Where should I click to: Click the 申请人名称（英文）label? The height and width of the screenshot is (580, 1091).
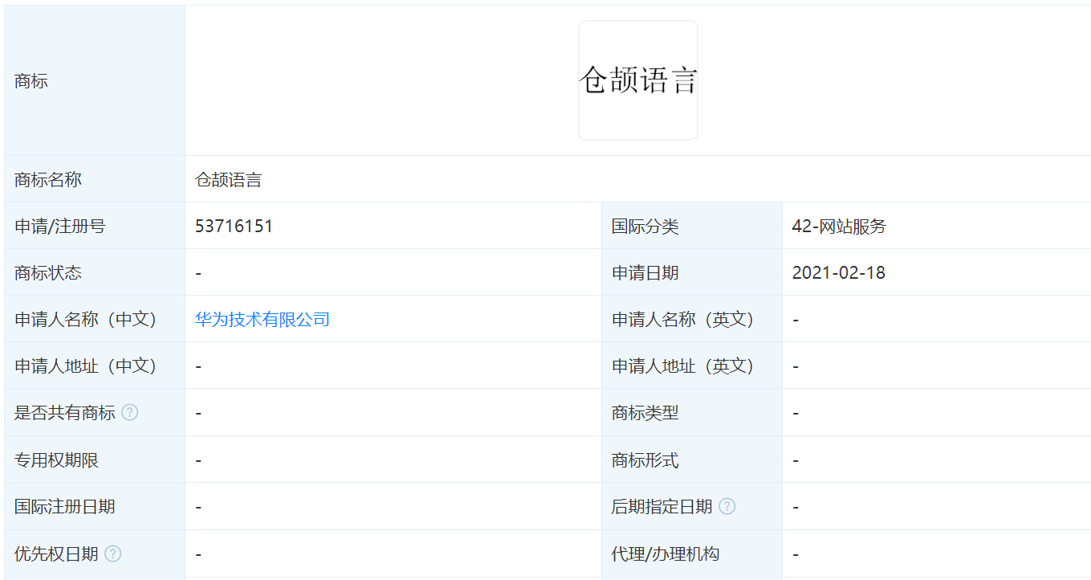click(683, 320)
